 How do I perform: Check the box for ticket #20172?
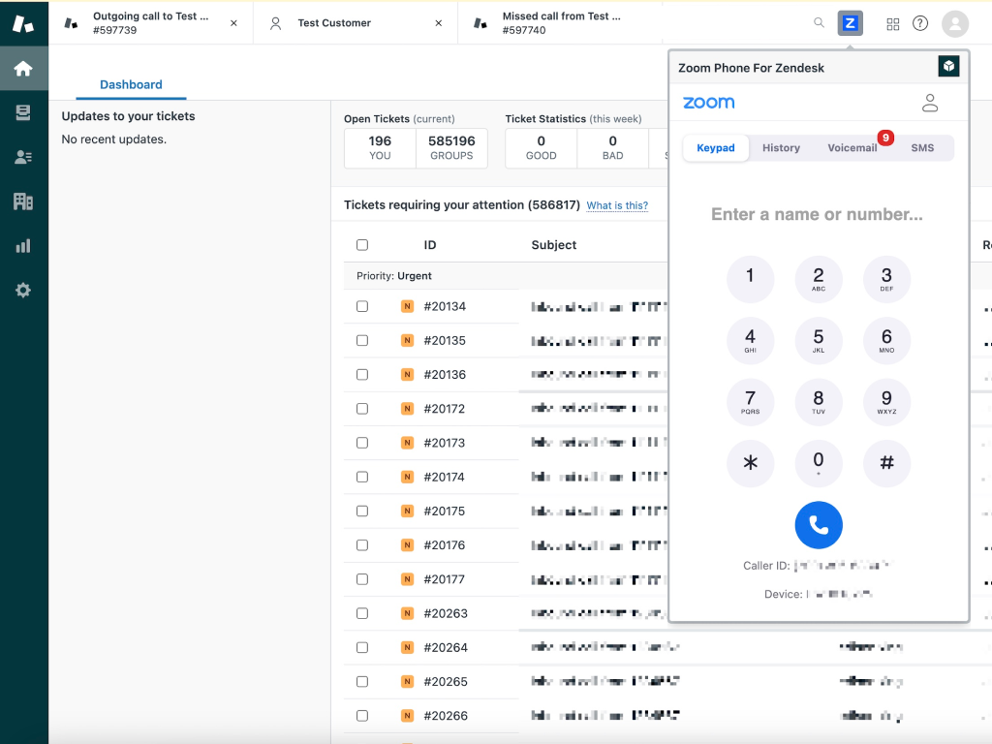tap(362, 409)
